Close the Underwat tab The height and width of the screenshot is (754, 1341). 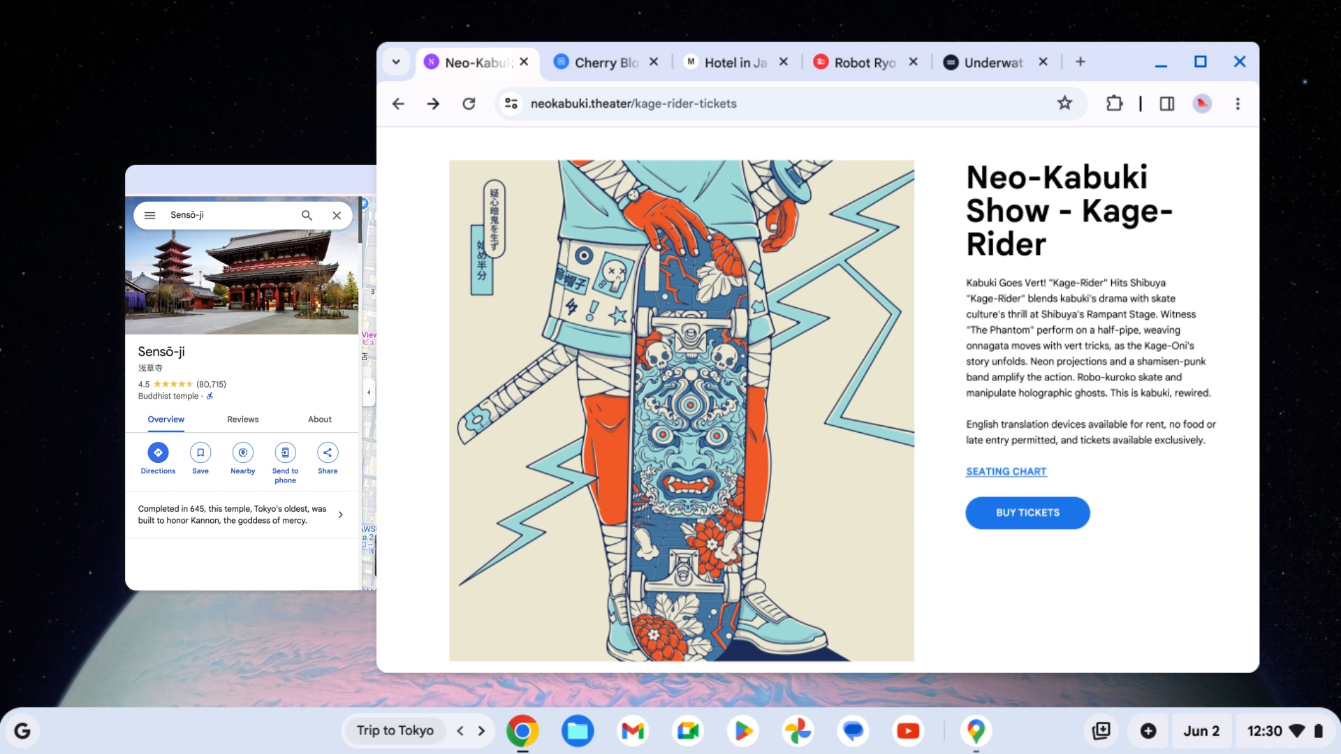[1043, 61]
